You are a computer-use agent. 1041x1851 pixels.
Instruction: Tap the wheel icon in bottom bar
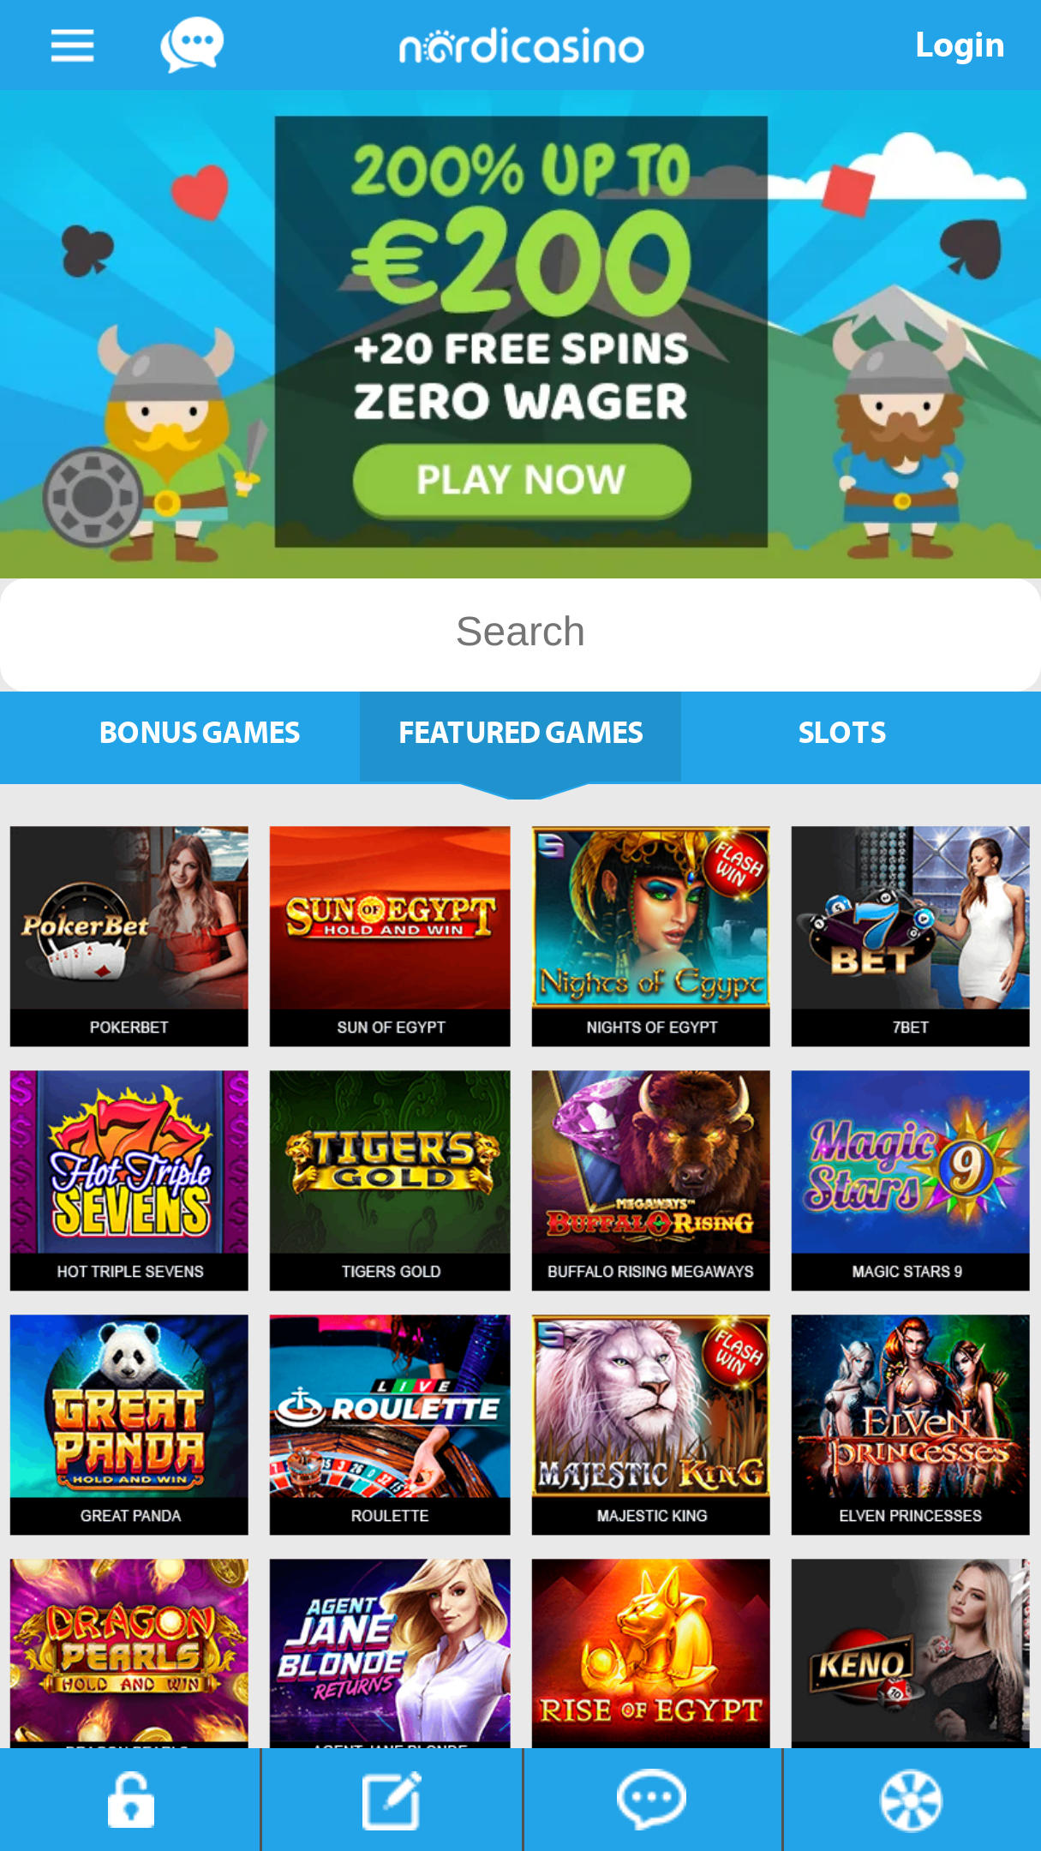912,1800
